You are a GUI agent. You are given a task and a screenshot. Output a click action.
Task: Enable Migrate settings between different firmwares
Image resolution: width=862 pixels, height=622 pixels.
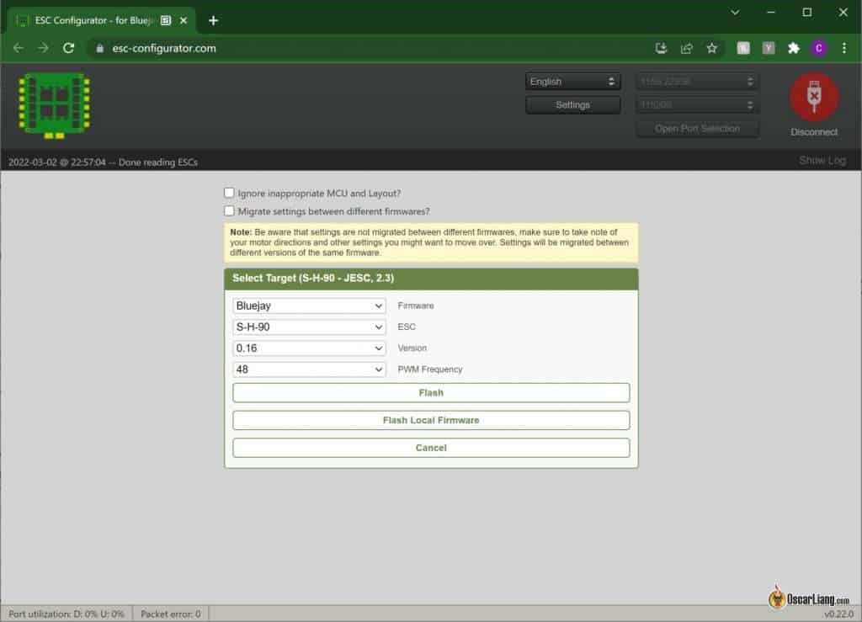pyautogui.click(x=229, y=211)
